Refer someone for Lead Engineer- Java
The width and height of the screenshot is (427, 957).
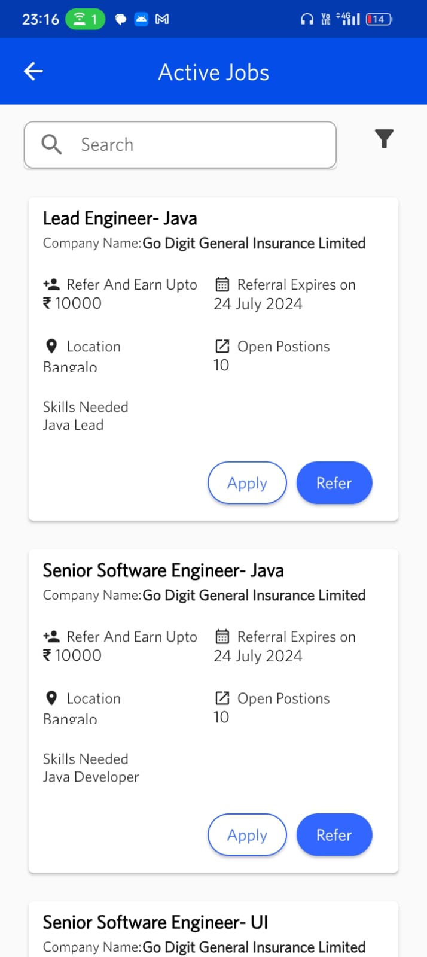tap(334, 483)
